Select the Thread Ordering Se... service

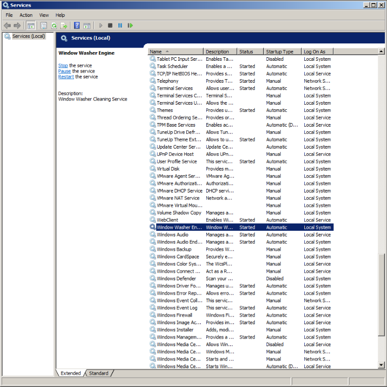(241, 117)
